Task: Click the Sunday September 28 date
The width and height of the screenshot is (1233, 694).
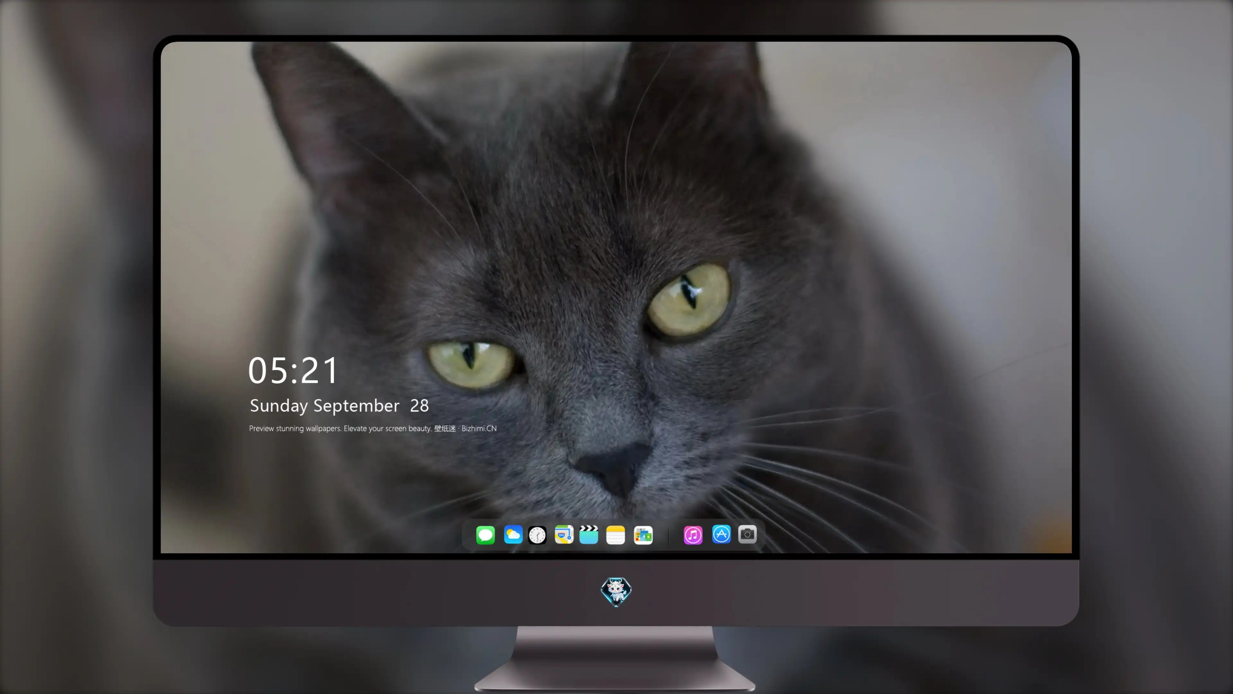Action: [x=339, y=406]
